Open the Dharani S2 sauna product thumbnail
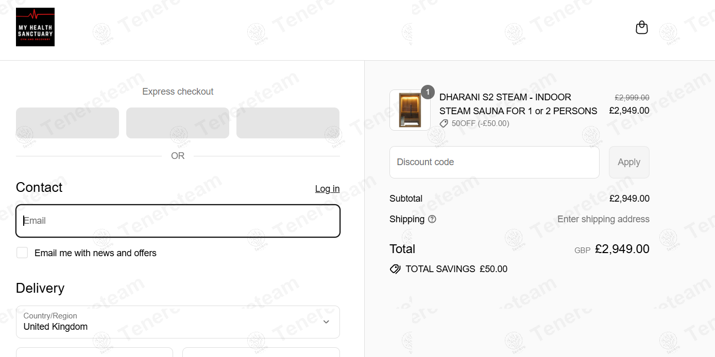The width and height of the screenshot is (715, 357). [410, 110]
